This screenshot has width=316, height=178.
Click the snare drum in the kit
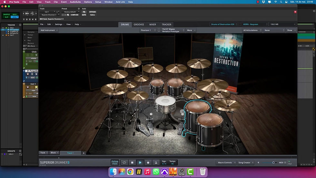click(165, 104)
